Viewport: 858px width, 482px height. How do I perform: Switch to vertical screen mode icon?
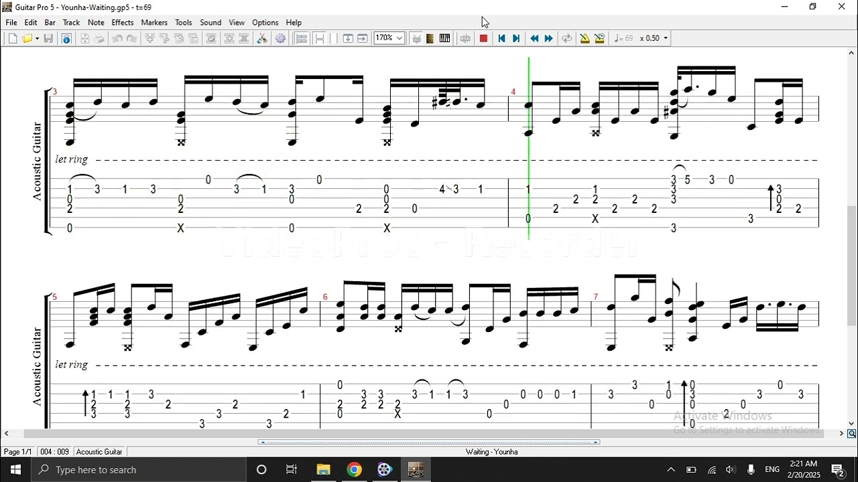point(348,39)
